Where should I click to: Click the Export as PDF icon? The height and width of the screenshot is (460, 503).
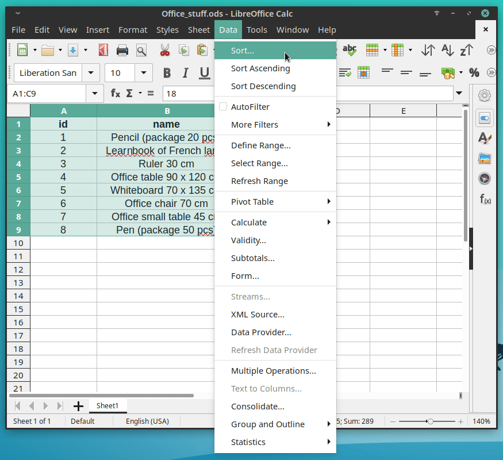pyautogui.click(x=103, y=50)
